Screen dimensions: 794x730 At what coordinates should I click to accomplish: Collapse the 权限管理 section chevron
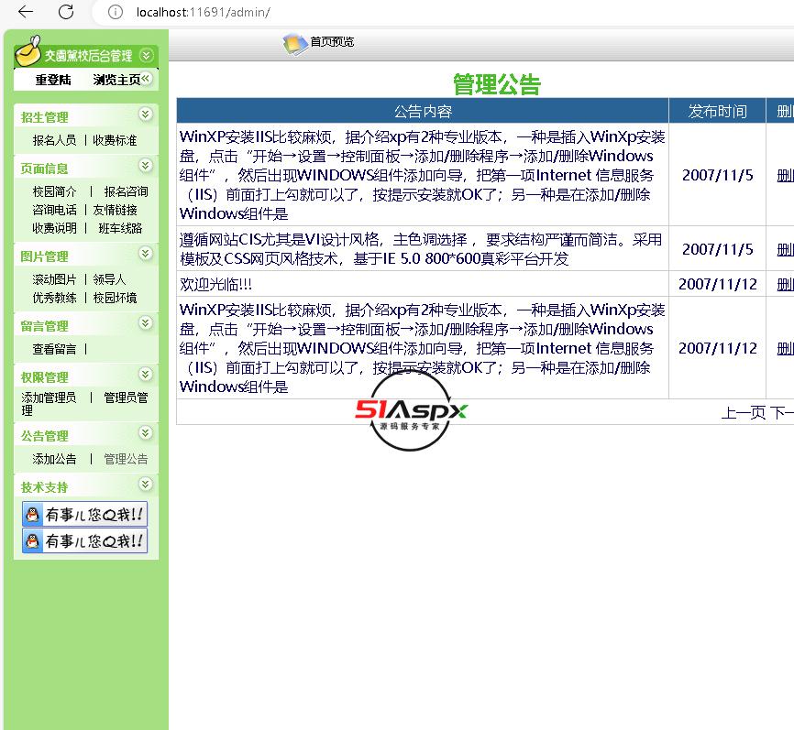[x=146, y=374]
